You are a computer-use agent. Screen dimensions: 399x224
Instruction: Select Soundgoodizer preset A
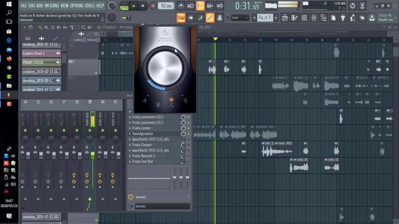tap(145, 100)
